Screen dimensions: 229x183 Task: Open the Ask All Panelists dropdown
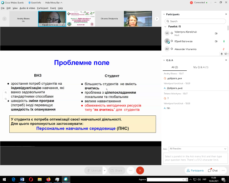tap(198, 149)
